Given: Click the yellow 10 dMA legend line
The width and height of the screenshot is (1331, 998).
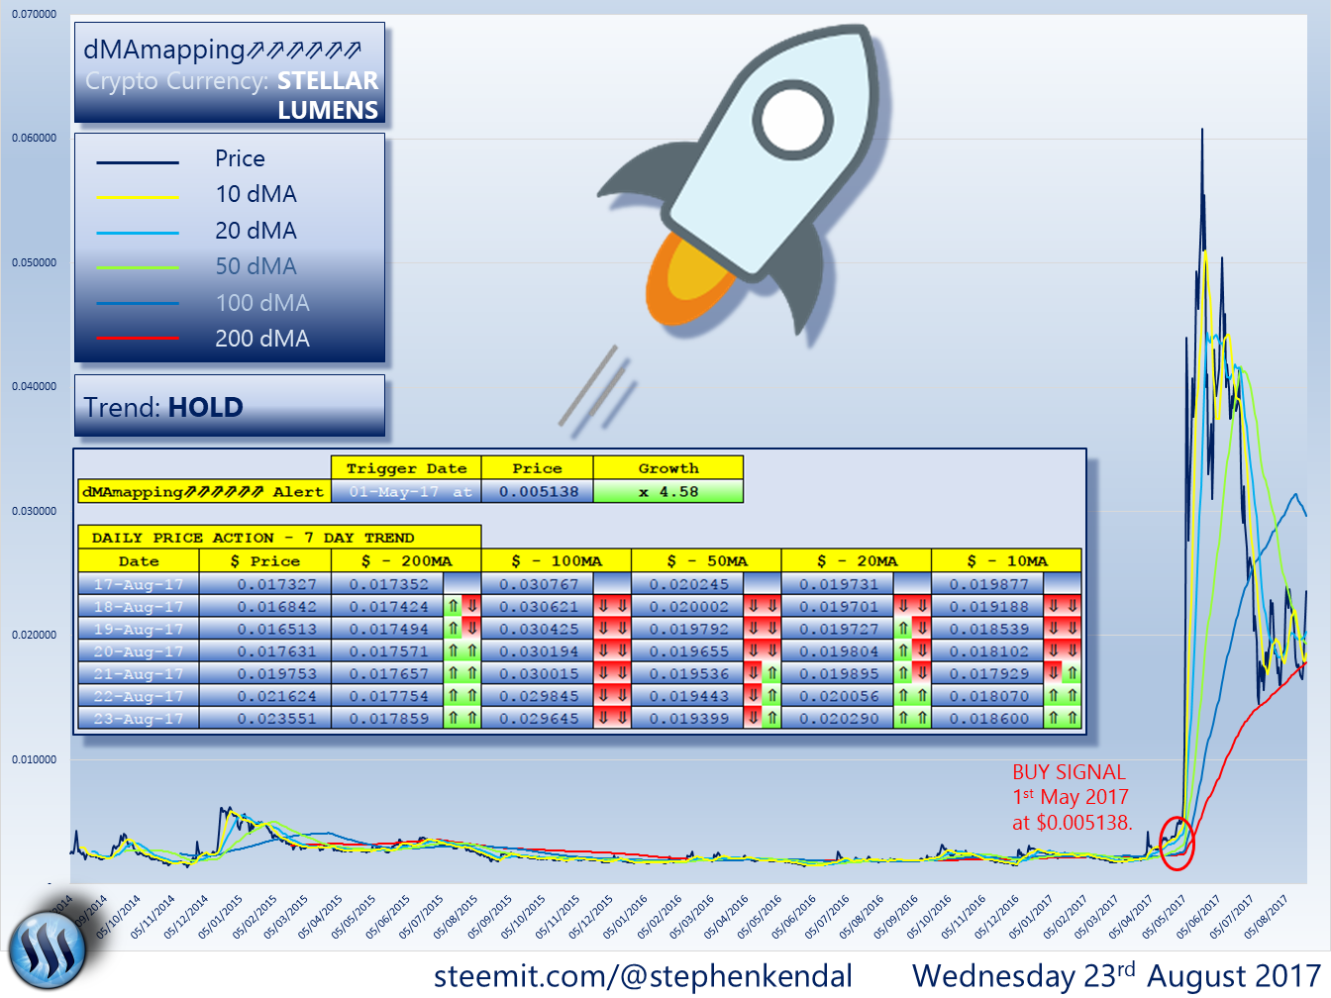Looking at the screenshot, I should 138,198.
